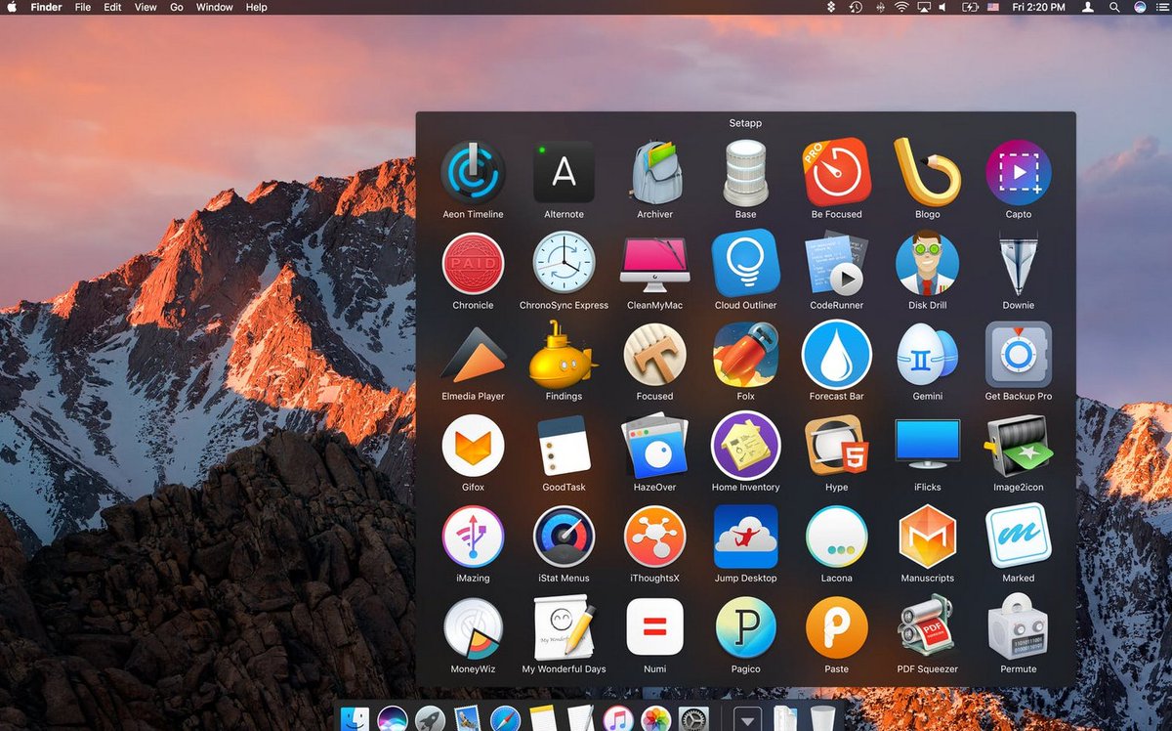Open the clock showing Fri 2:20 PM
1172x731 pixels.
1040,7
